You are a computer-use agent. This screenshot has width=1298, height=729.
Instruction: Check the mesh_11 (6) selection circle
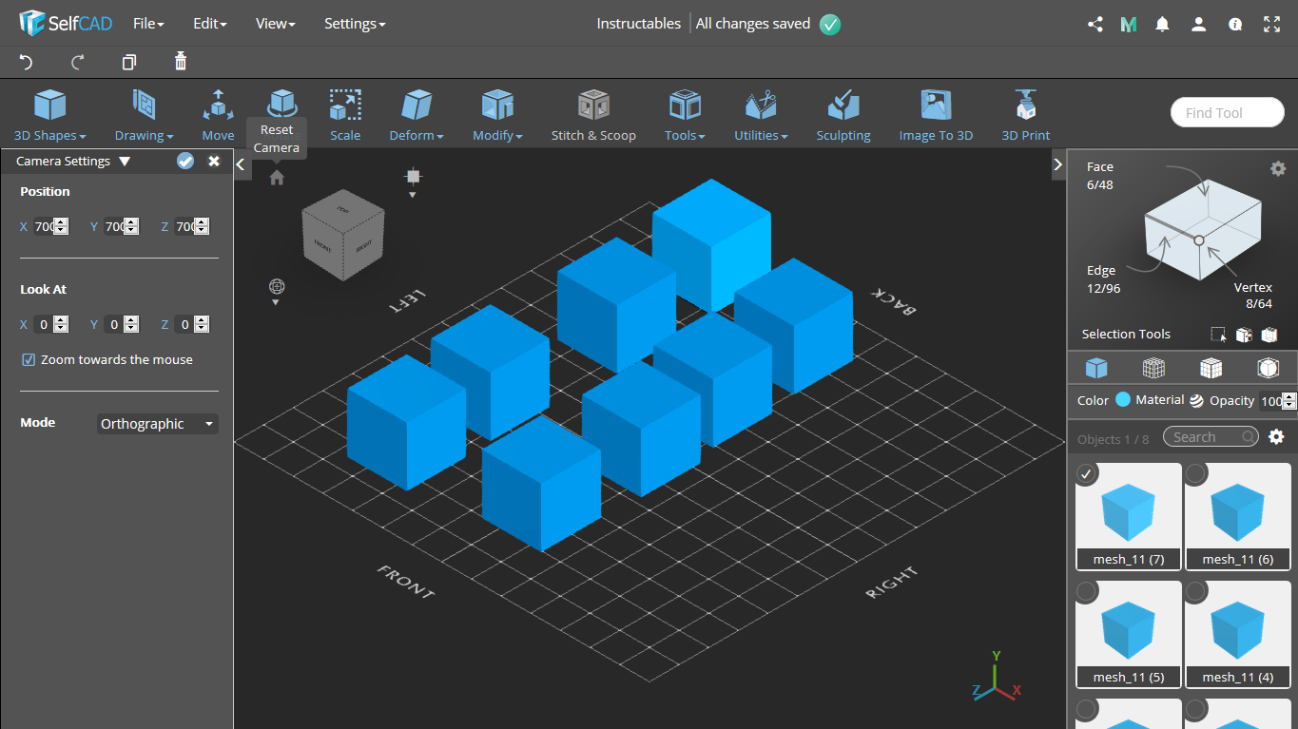(x=1195, y=473)
